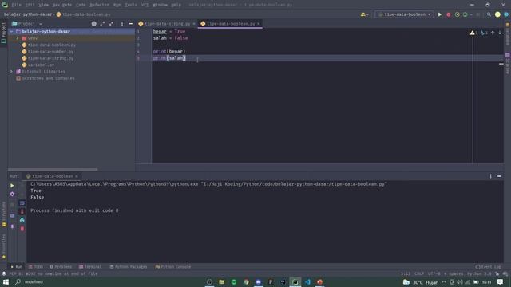Select tipe-data-number.py in project tree
This screenshot has width=511, height=287.
(x=50, y=52)
